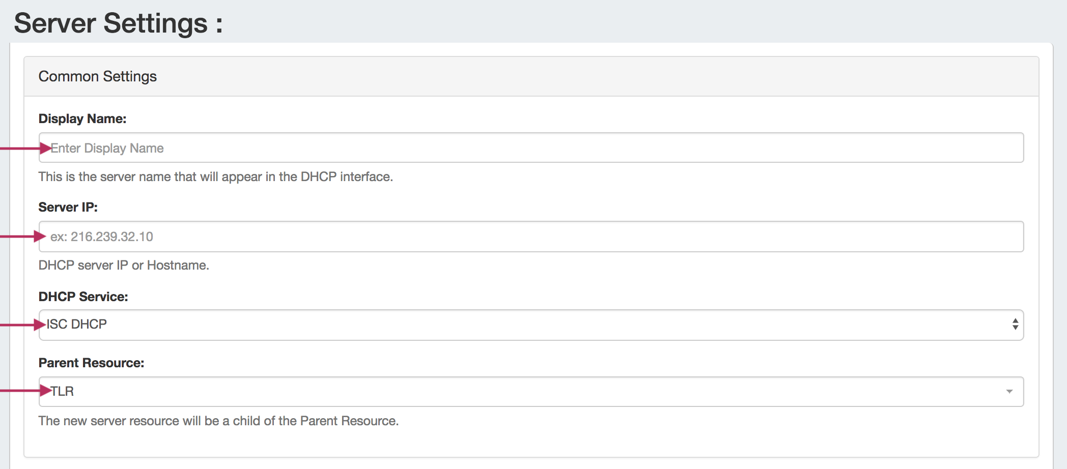Click the DHCP Service up-down arrows icon
The height and width of the screenshot is (469, 1067).
point(1015,325)
